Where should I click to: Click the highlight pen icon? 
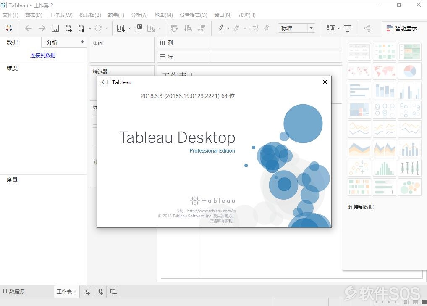tap(221, 28)
